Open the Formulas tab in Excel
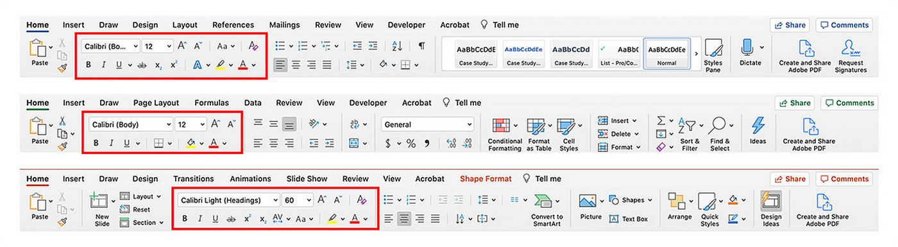Screen dimensions: 898x247 coord(211,103)
